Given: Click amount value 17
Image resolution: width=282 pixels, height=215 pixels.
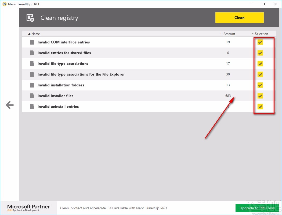Looking at the screenshot, I should (x=228, y=63).
